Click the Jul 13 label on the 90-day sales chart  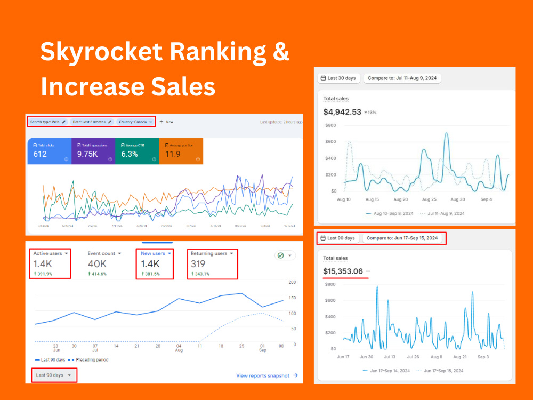point(390,357)
